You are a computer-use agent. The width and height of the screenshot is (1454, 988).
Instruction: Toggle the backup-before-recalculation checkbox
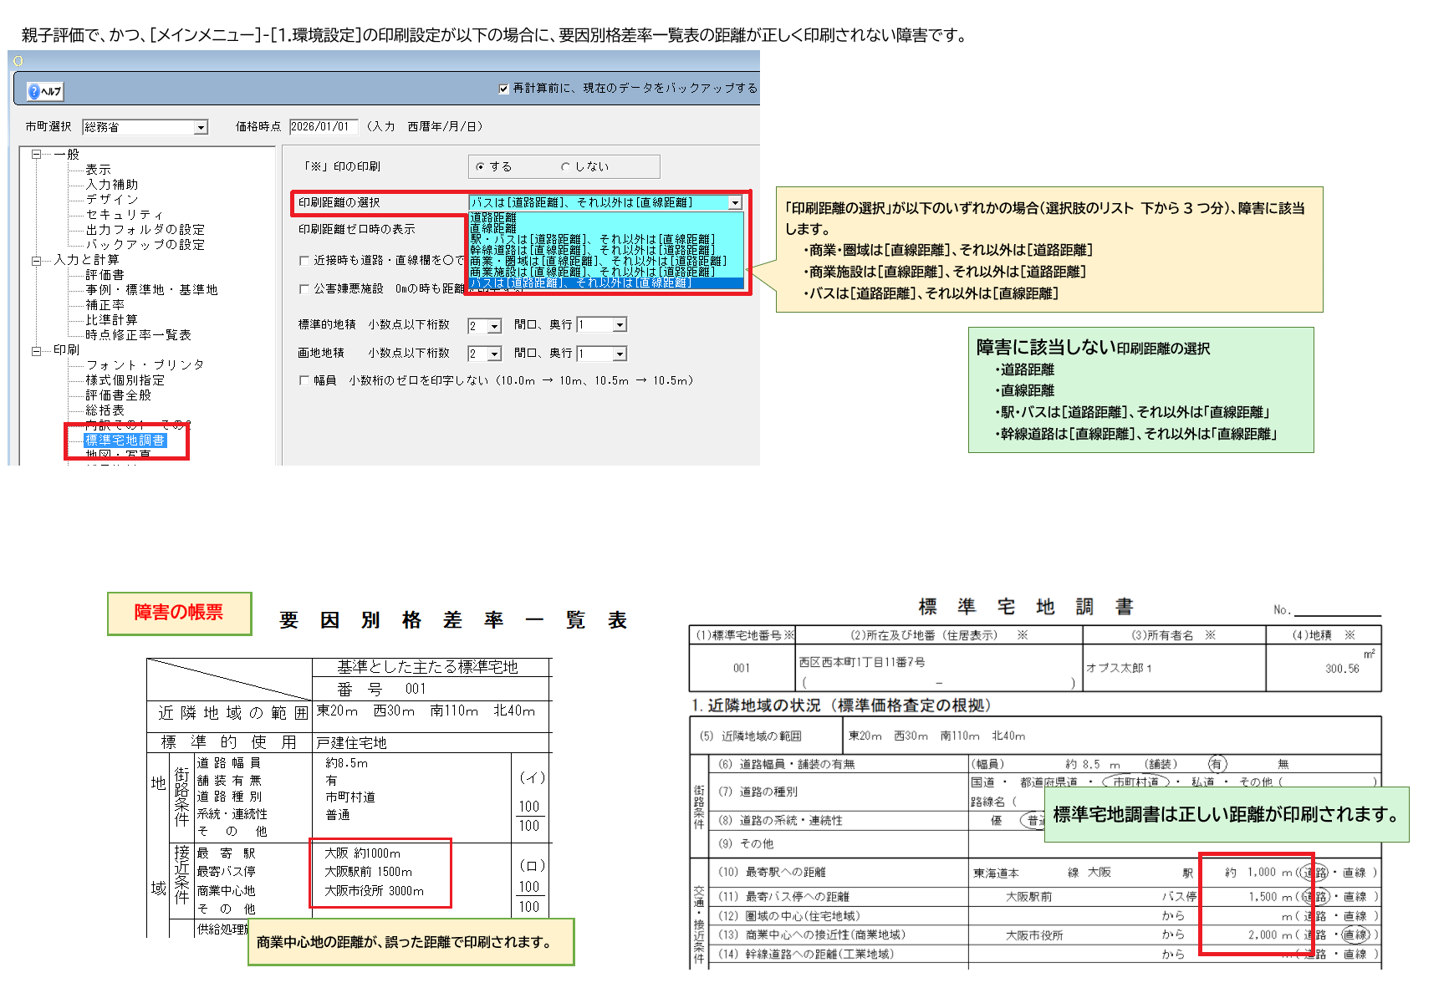[503, 89]
